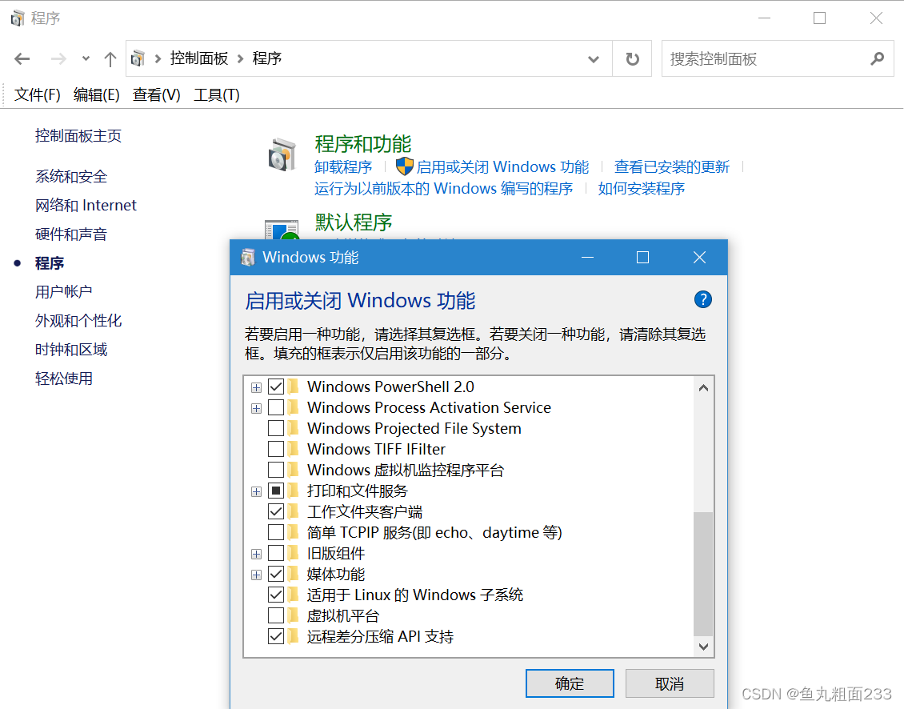Uncheck 工作文件夹客户端 checkbox
This screenshot has width=904, height=709.
coord(276,511)
